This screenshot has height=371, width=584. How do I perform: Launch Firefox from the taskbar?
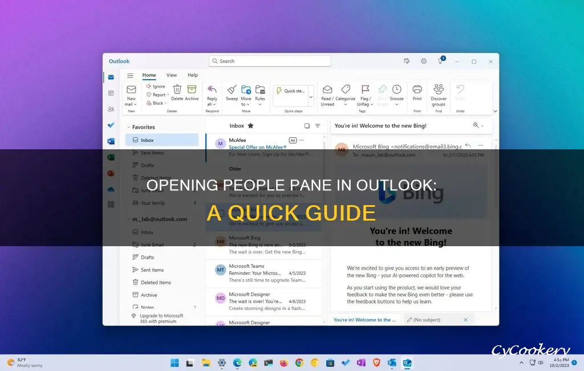284,362
